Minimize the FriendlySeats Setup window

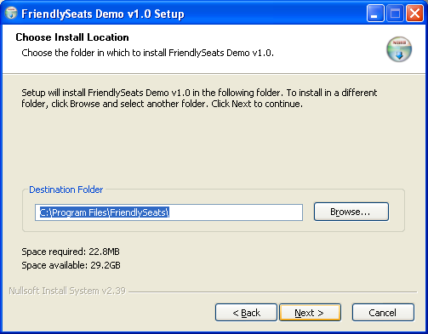click(375, 14)
